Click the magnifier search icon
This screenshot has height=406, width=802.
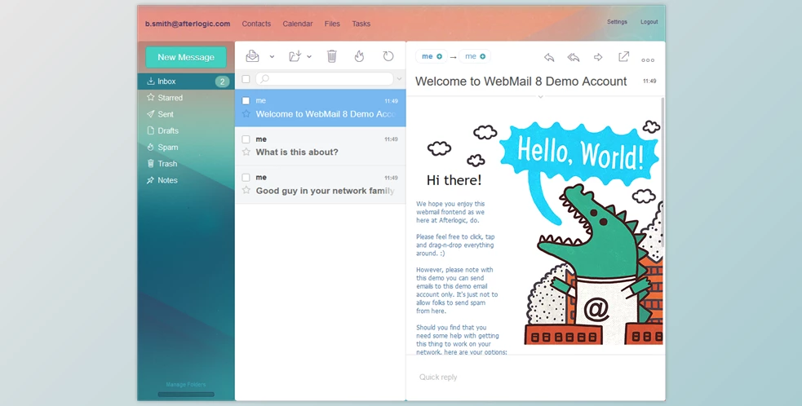click(x=264, y=79)
